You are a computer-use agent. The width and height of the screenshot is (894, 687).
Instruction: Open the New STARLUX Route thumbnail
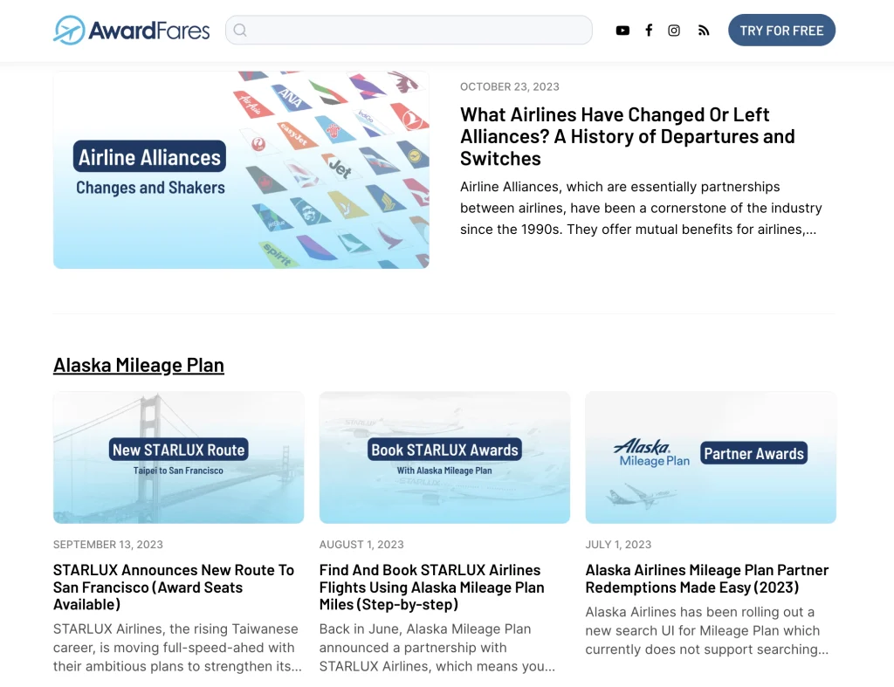[178, 457]
